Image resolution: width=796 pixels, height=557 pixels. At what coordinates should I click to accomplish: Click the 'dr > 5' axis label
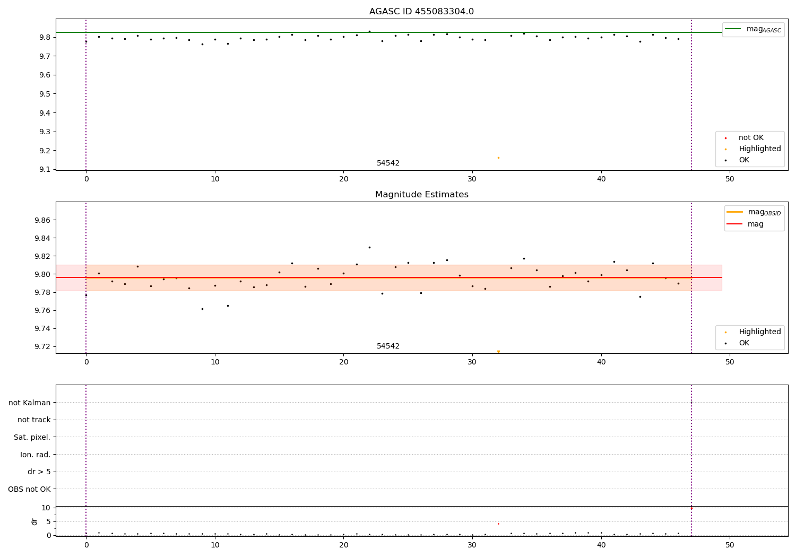[39, 472]
